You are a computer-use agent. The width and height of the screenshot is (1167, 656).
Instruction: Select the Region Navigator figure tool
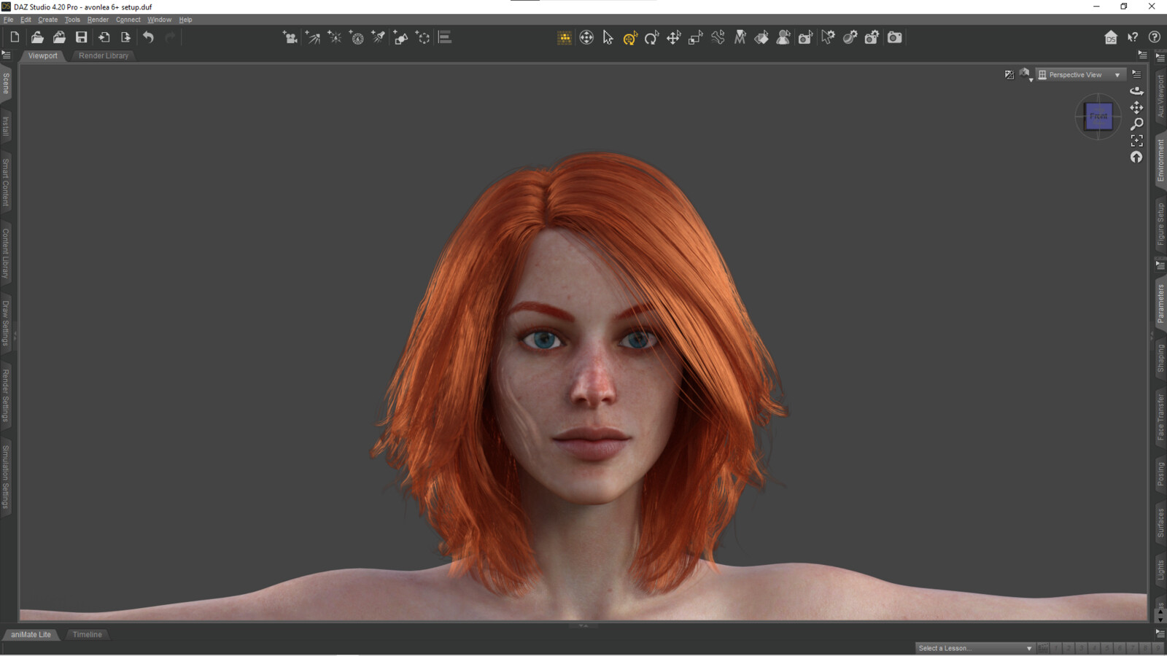pos(783,38)
